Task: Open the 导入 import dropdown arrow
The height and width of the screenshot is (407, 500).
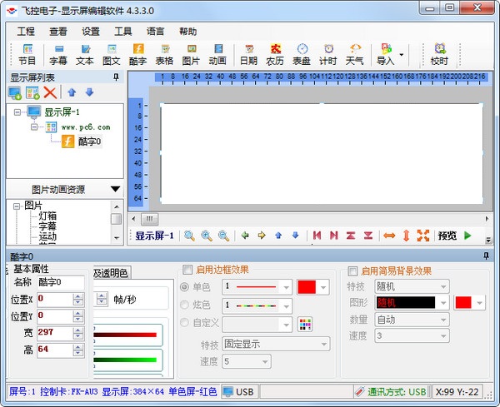Action: click(402, 55)
